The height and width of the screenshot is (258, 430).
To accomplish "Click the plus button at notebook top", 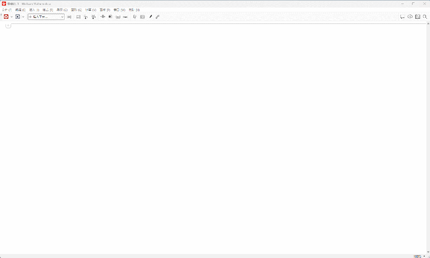I will [x=8, y=25].
